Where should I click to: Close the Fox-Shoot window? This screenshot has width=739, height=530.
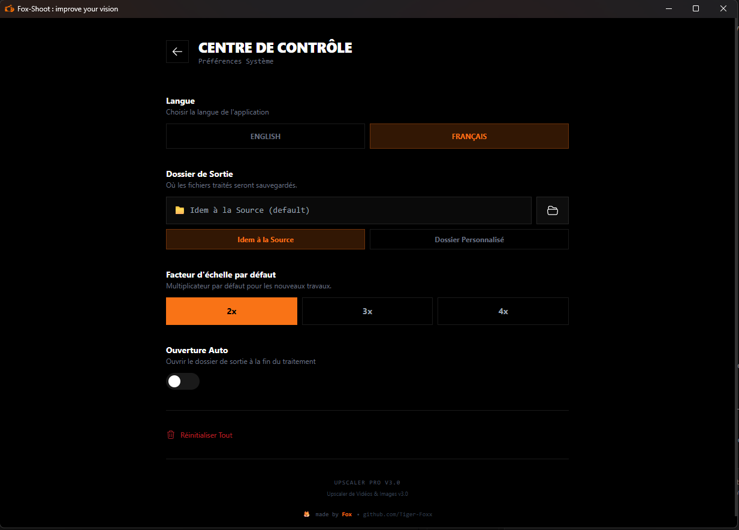(723, 9)
